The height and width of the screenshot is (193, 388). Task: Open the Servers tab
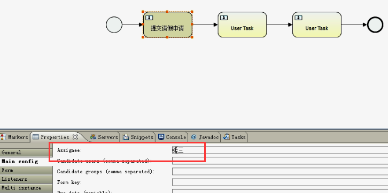[104, 137]
